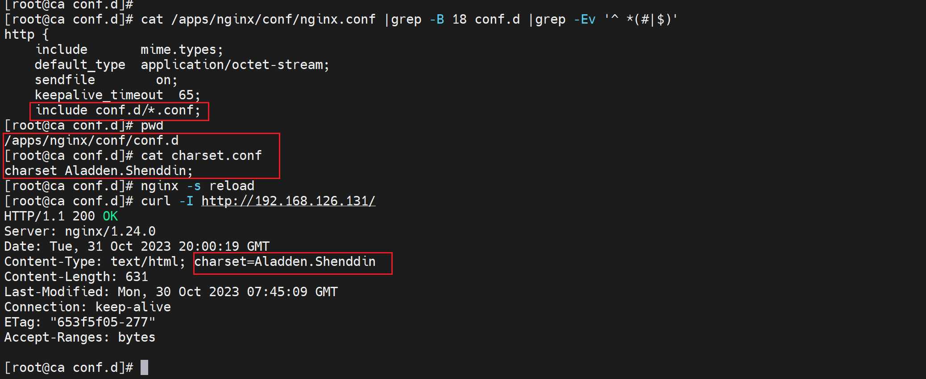Image resolution: width=926 pixels, height=379 pixels.
Task: Click the 'Server: nginx/1.24.0' header line
Action: click(80, 231)
